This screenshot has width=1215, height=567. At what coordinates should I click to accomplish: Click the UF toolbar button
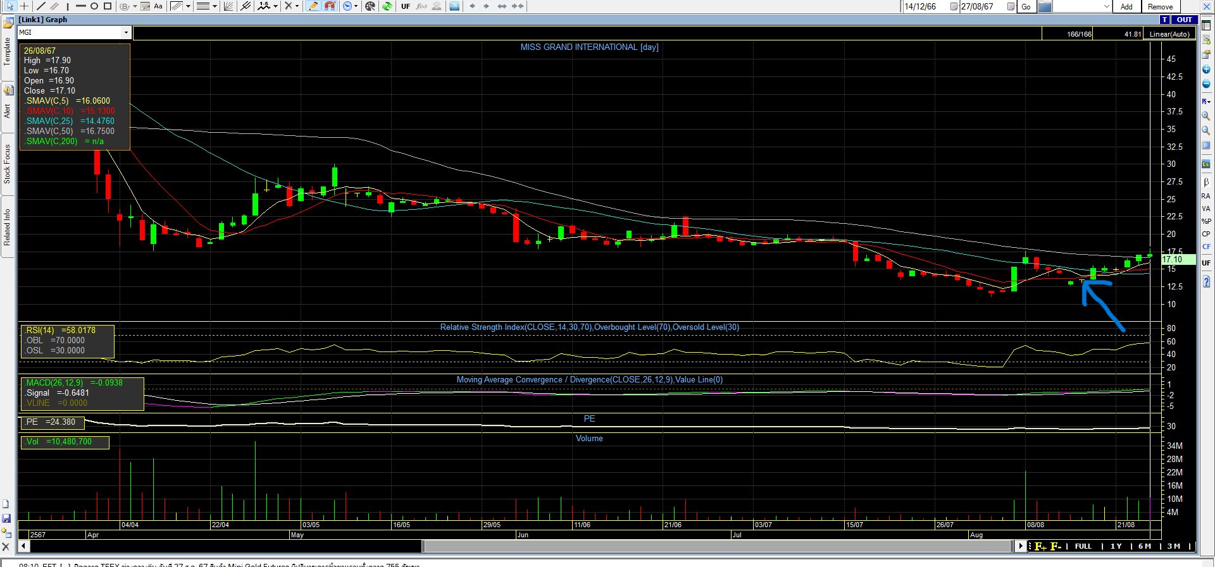point(406,6)
